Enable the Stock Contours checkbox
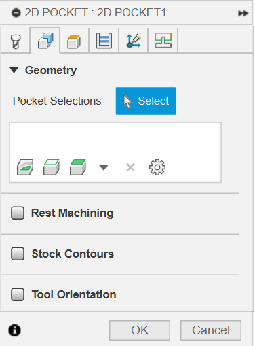255x346 pixels. pyautogui.click(x=18, y=254)
